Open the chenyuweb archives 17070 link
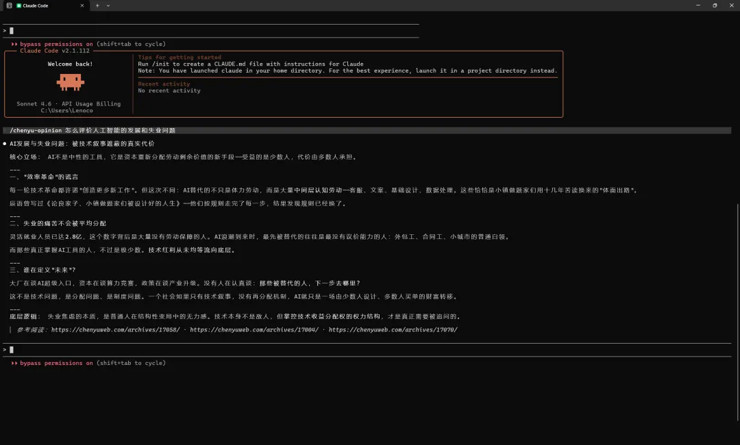The image size is (740, 445). pyautogui.click(x=393, y=330)
